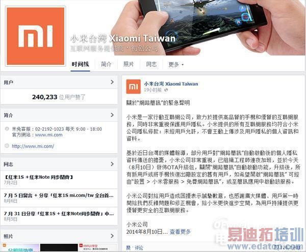Click 评论 to comment on the post
Viewport: 306px width, 252px height.
tap(139, 248)
